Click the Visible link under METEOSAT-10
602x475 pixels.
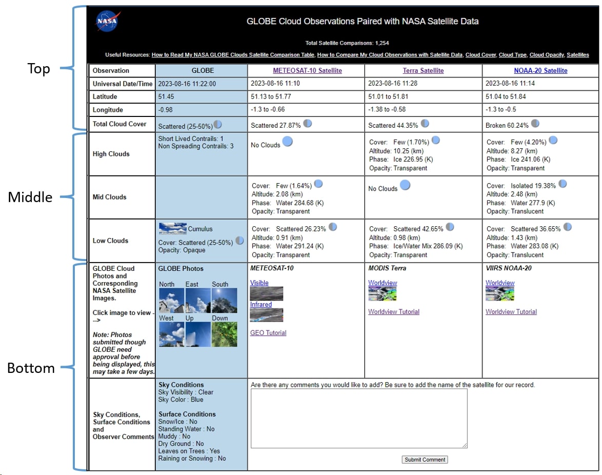click(259, 283)
